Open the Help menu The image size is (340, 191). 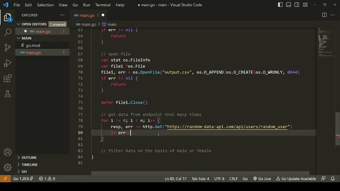[120, 5]
